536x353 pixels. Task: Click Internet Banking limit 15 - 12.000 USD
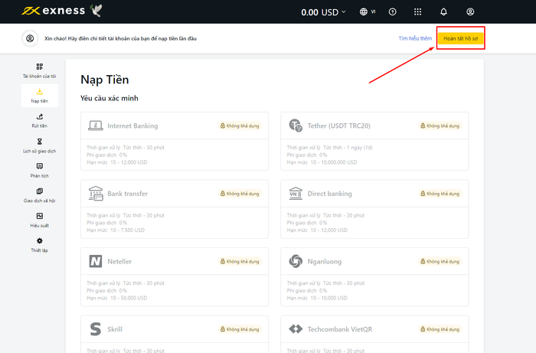pos(129,162)
